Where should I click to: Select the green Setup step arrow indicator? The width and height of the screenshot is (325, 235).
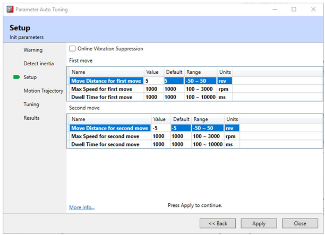tap(16, 77)
